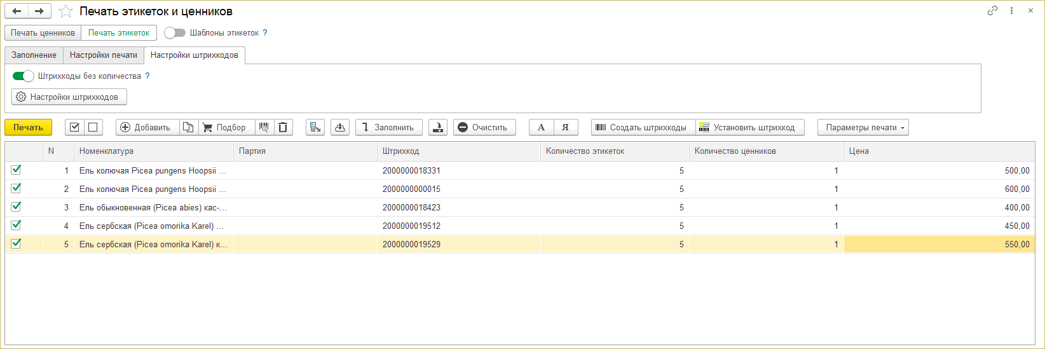Screen dimensions: 1045x349
Task: Uncheck row 2 checkbox
Action: tap(16, 188)
